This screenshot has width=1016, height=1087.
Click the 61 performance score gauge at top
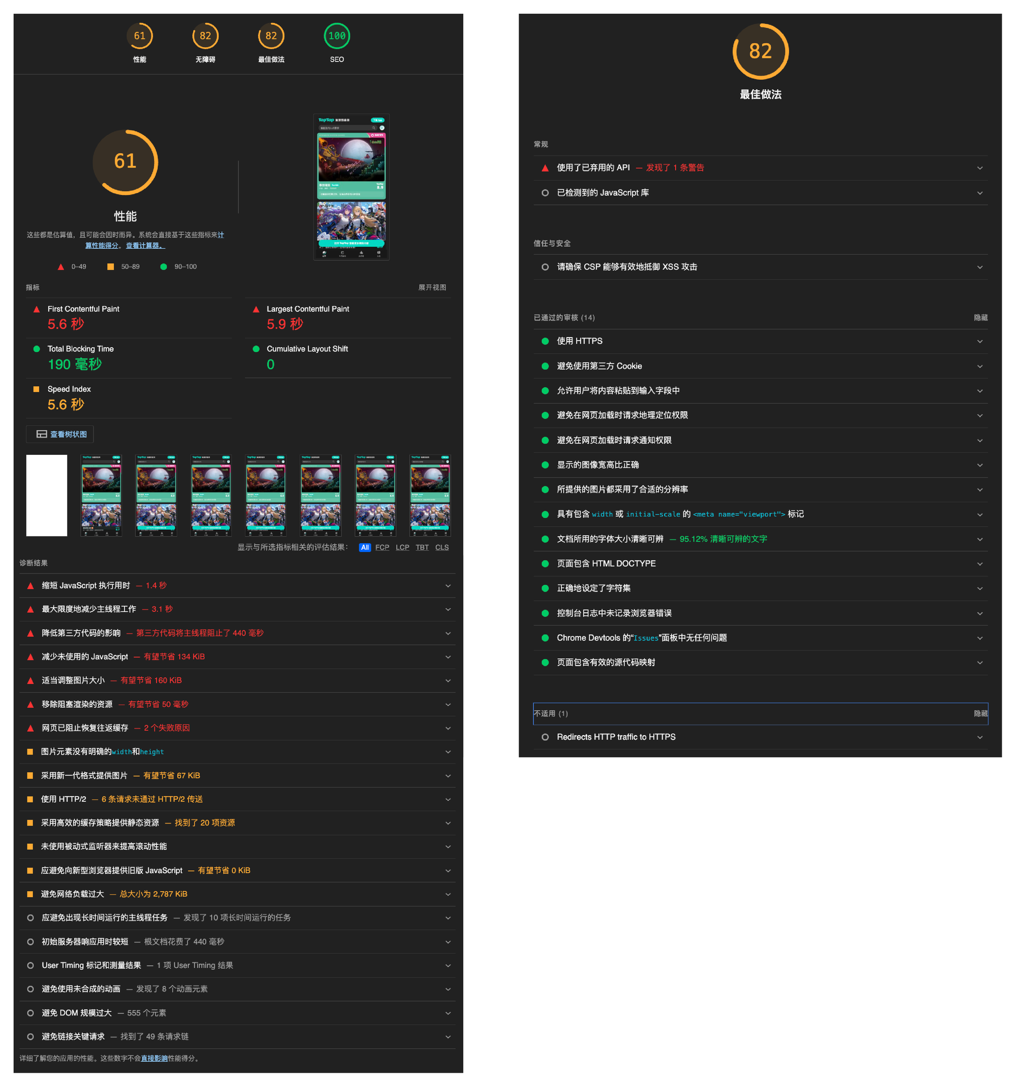[x=140, y=36]
